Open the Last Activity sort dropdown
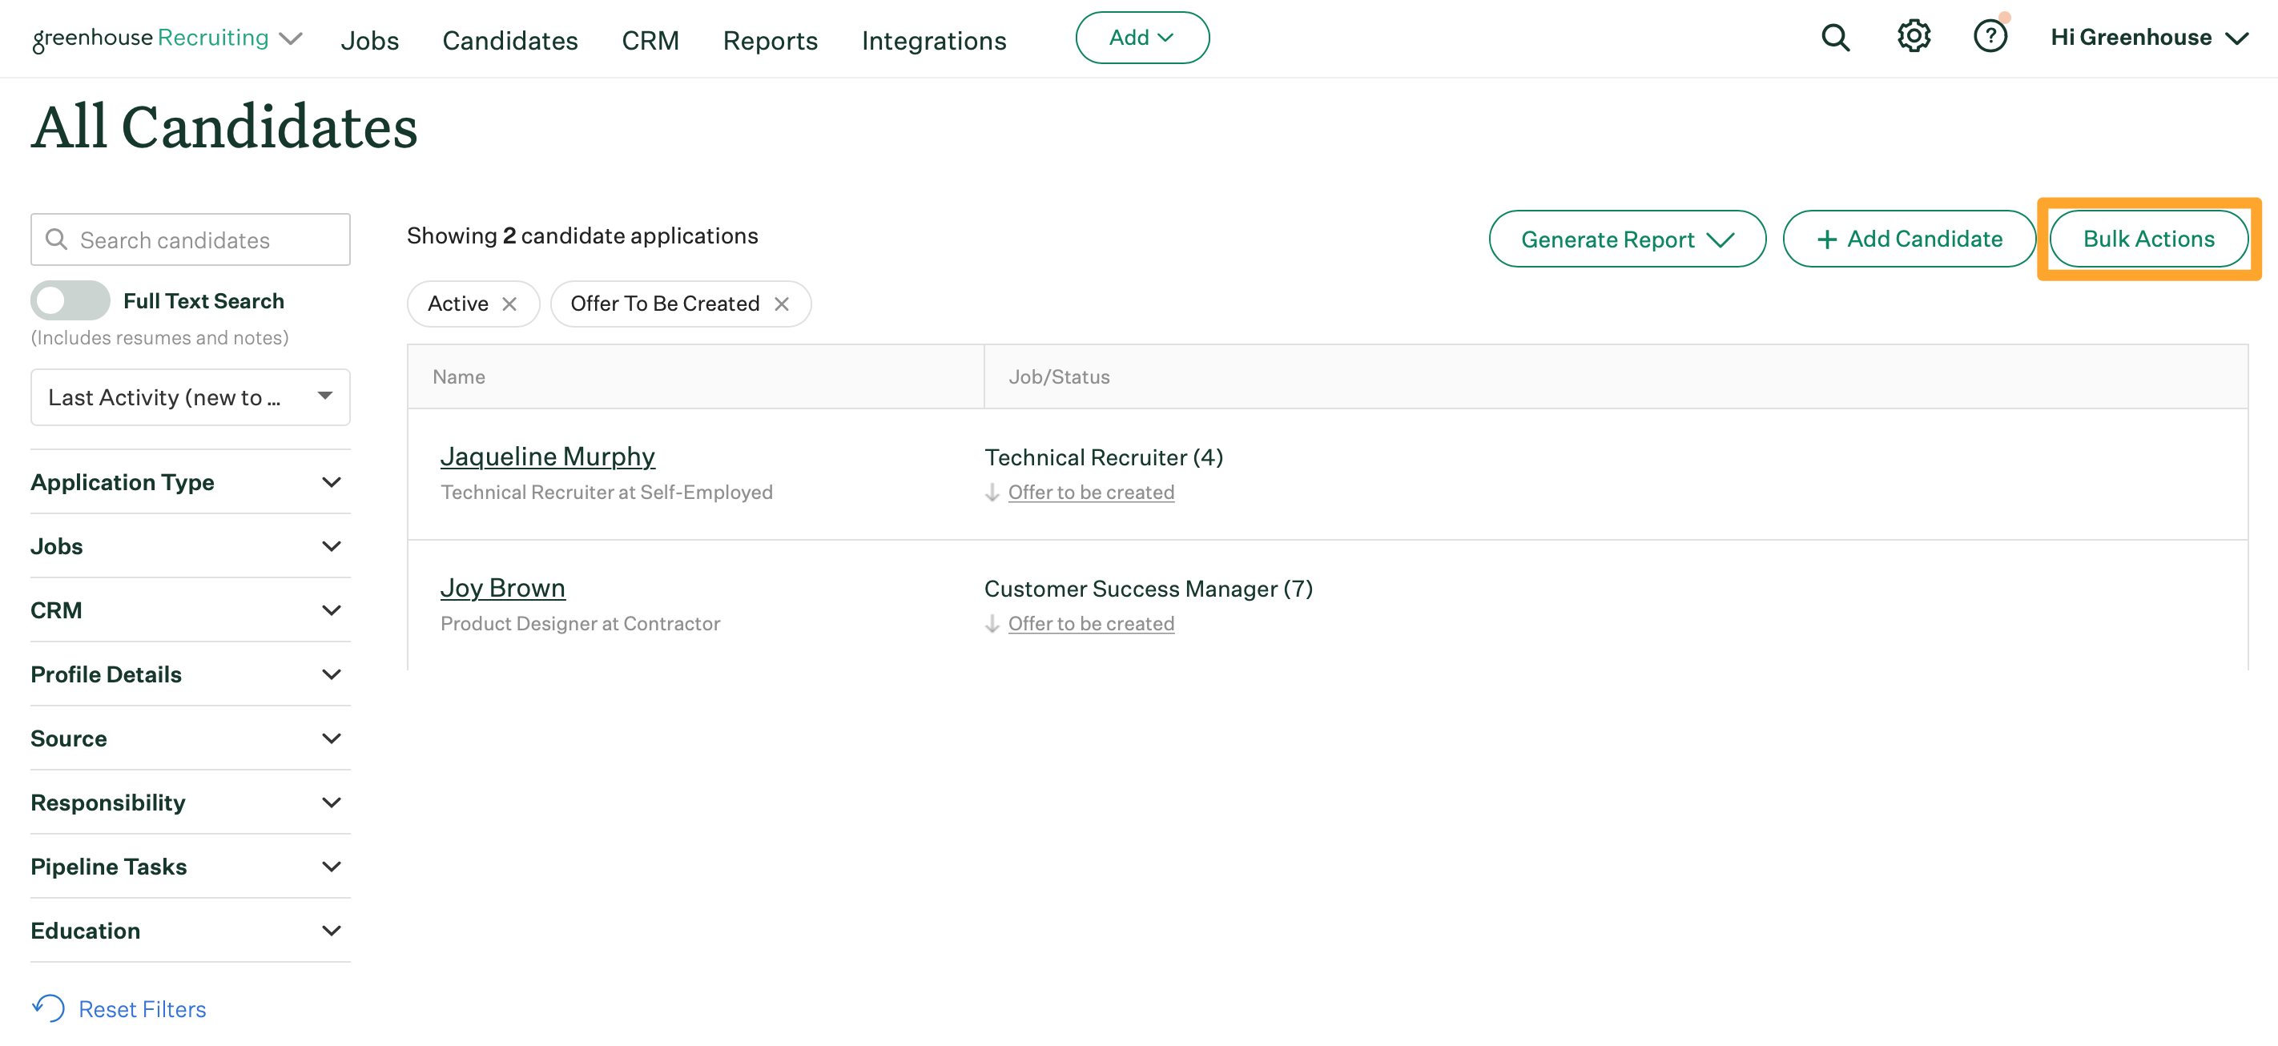This screenshot has width=2278, height=1046. 190,397
